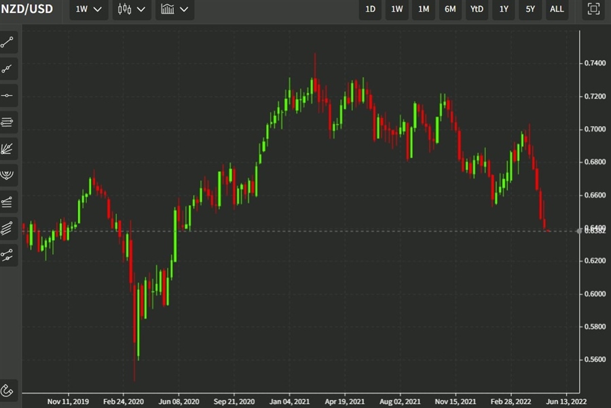
Task: Set chart range to ALL
Action: (557, 9)
